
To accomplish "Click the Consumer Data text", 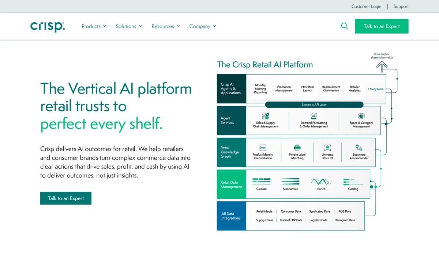I will (291, 212).
